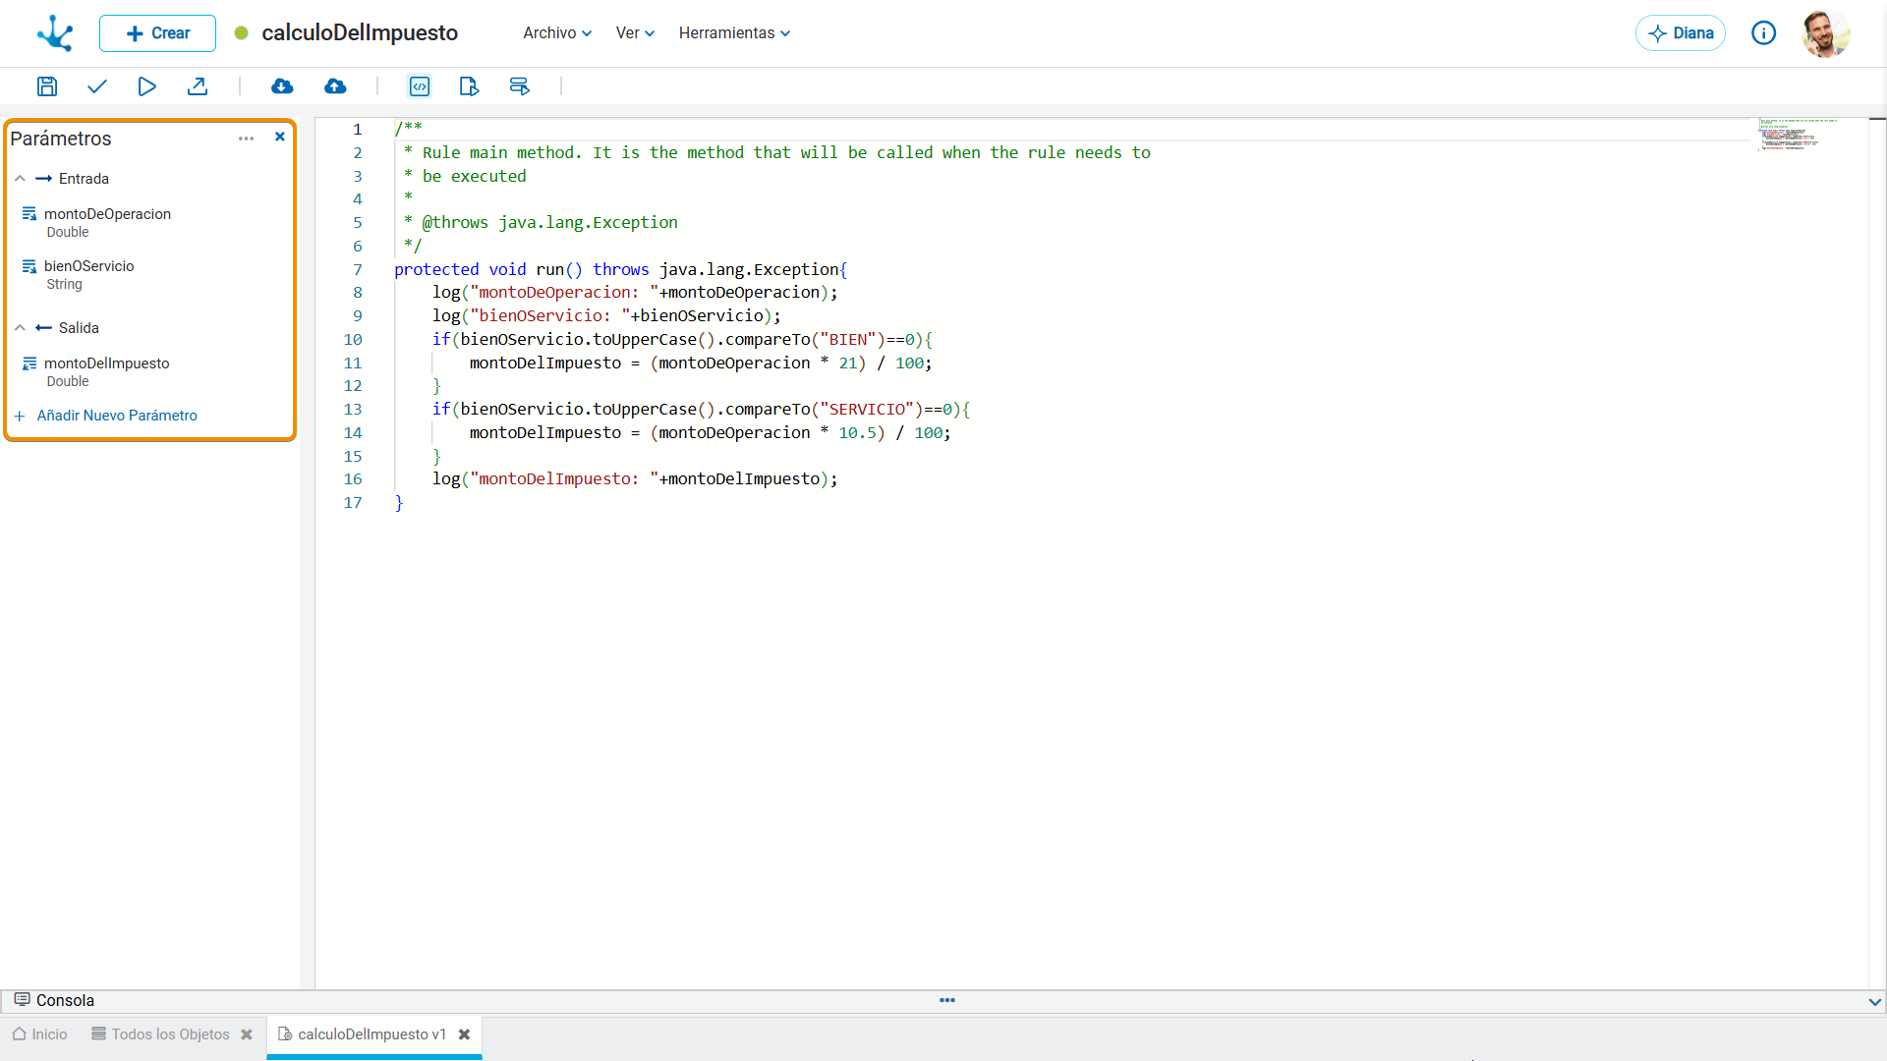Viewport: 1887px width, 1061px height.
Task: Switch to the Inicio tab
Action: pyautogui.click(x=40, y=1034)
